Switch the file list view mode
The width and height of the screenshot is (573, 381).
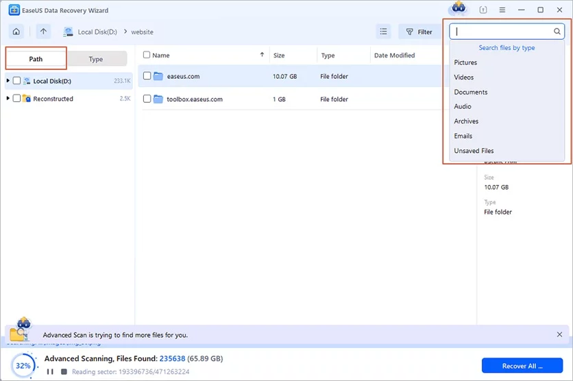pos(384,32)
